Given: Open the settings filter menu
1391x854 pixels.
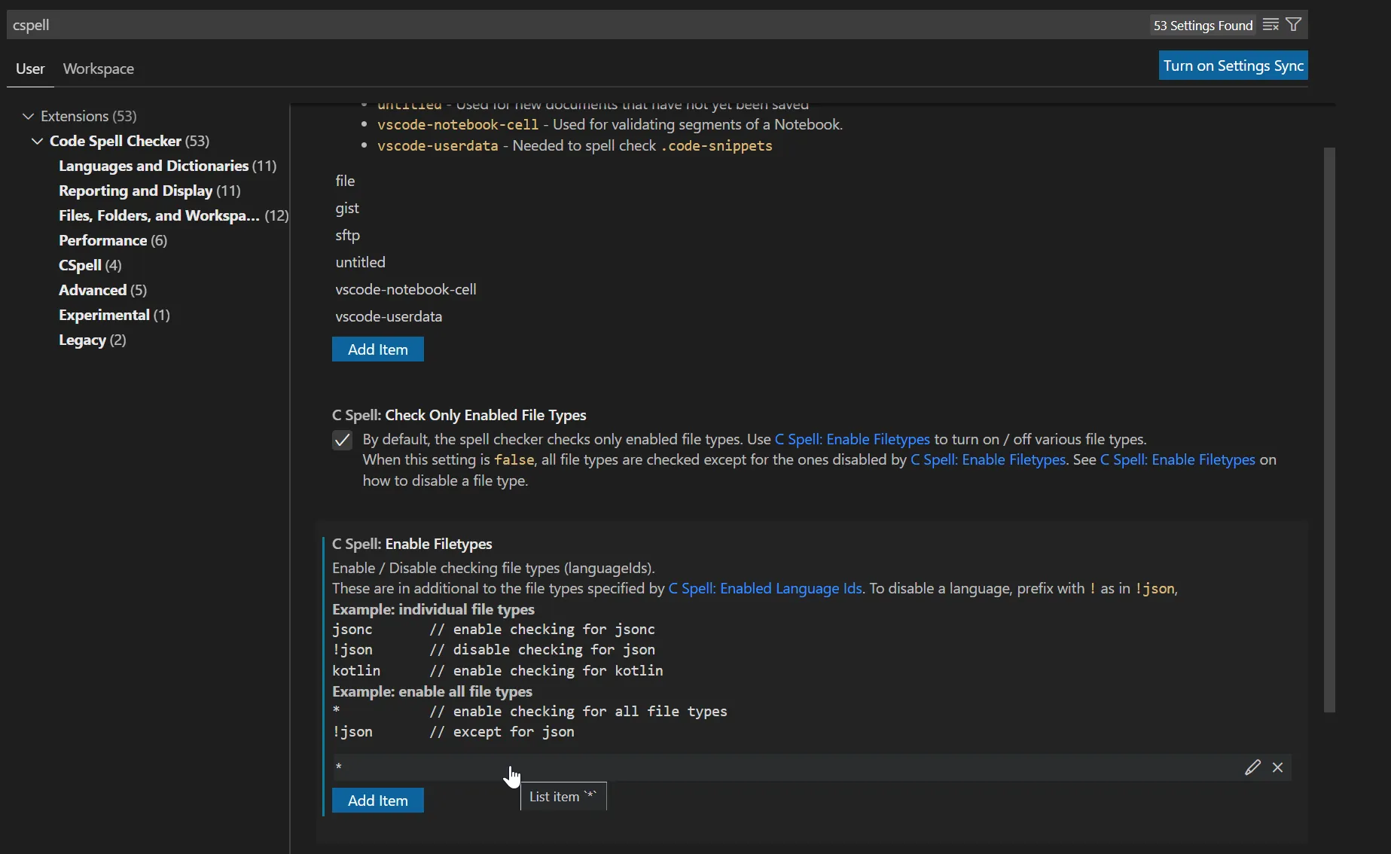Looking at the screenshot, I should pyautogui.click(x=1294, y=25).
